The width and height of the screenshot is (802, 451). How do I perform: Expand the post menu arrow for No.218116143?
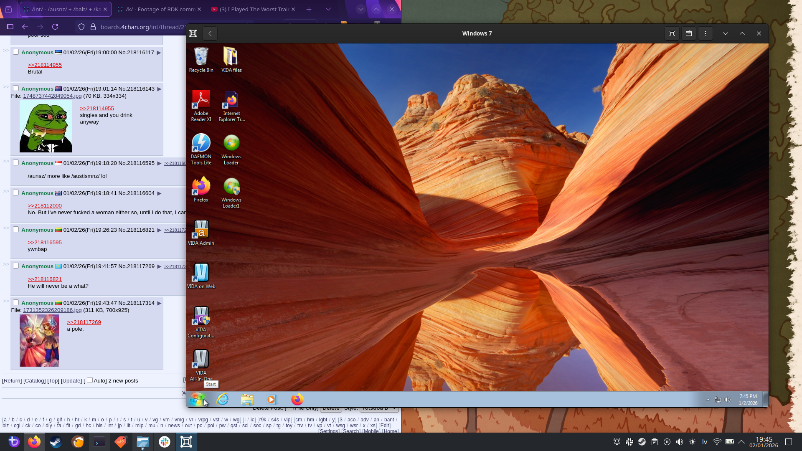pyautogui.click(x=159, y=89)
